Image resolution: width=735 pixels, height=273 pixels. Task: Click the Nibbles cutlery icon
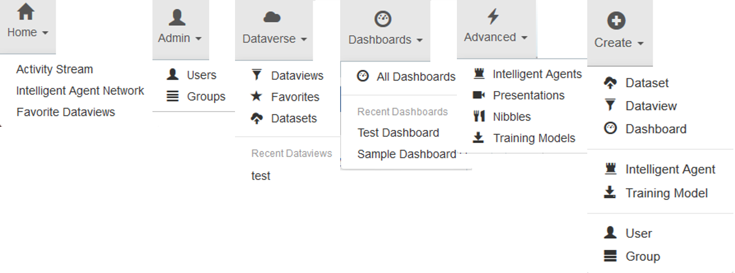coord(478,117)
